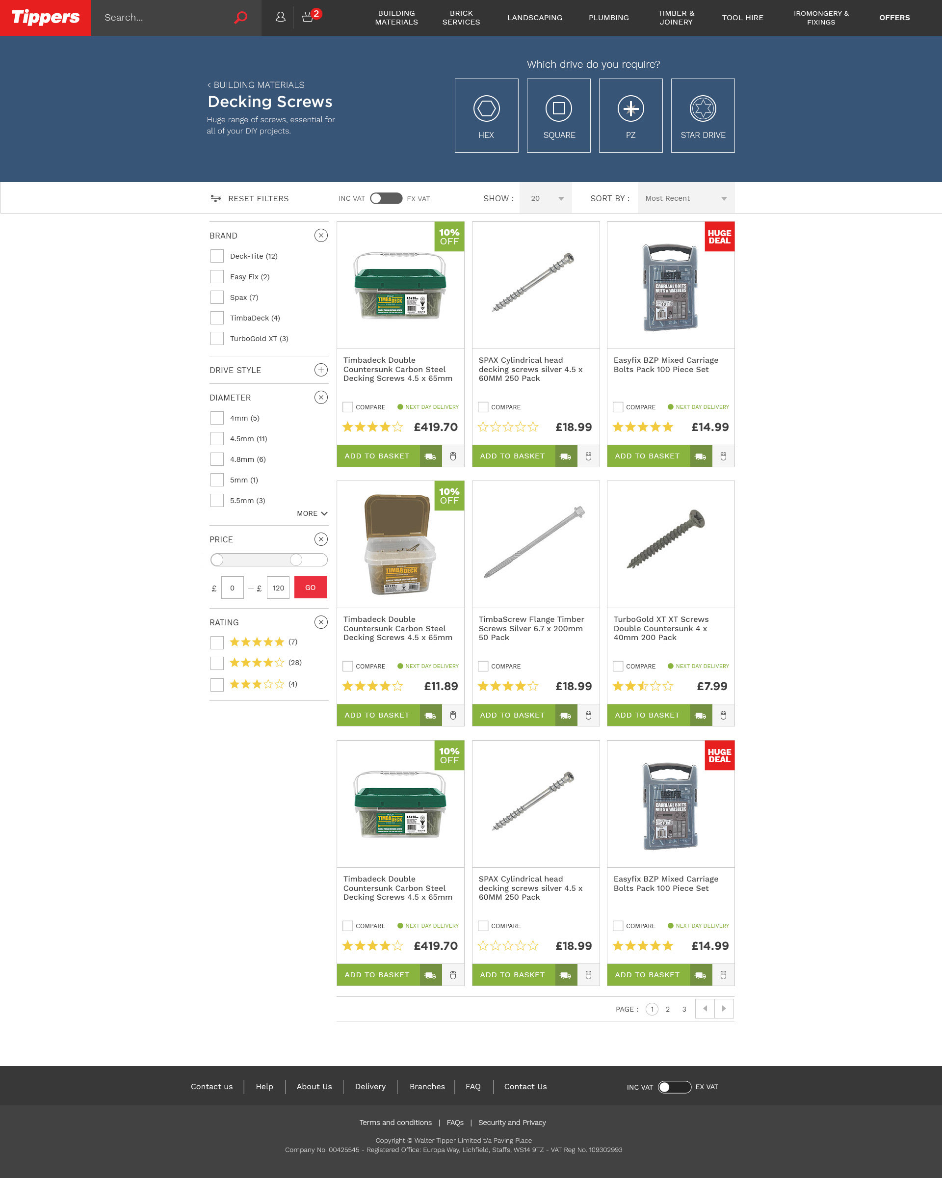942x1178 pixels.
Task: Go to previous page arrow
Action: [705, 1009]
